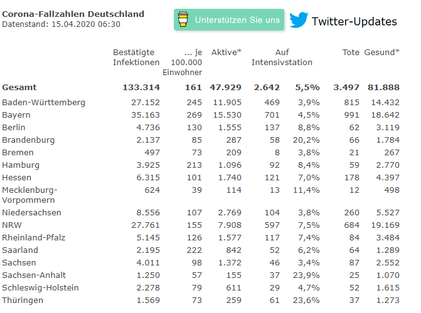
Task: Click the coffee cup icon
Action: click(183, 19)
